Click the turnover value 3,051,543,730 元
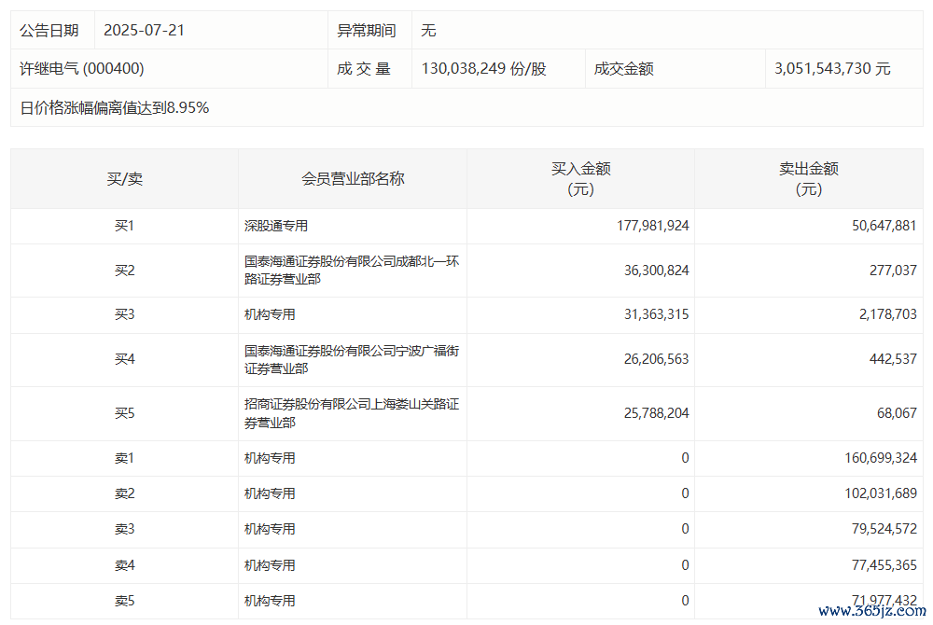The height and width of the screenshot is (625, 933). pyautogui.click(x=832, y=69)
